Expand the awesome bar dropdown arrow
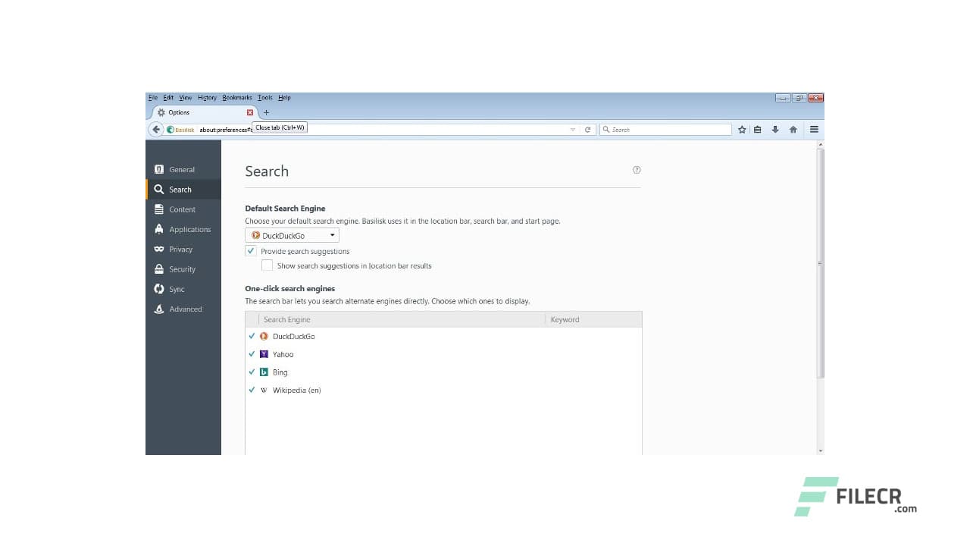The width and height of the screenshot is (970, 546). pyautogui.click(x=573, y=129)
